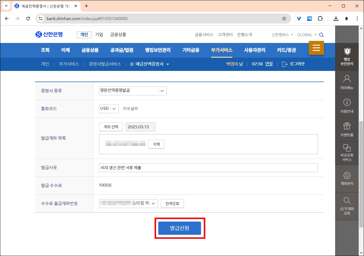Select the 개인 tab

(x=84, y=35)
